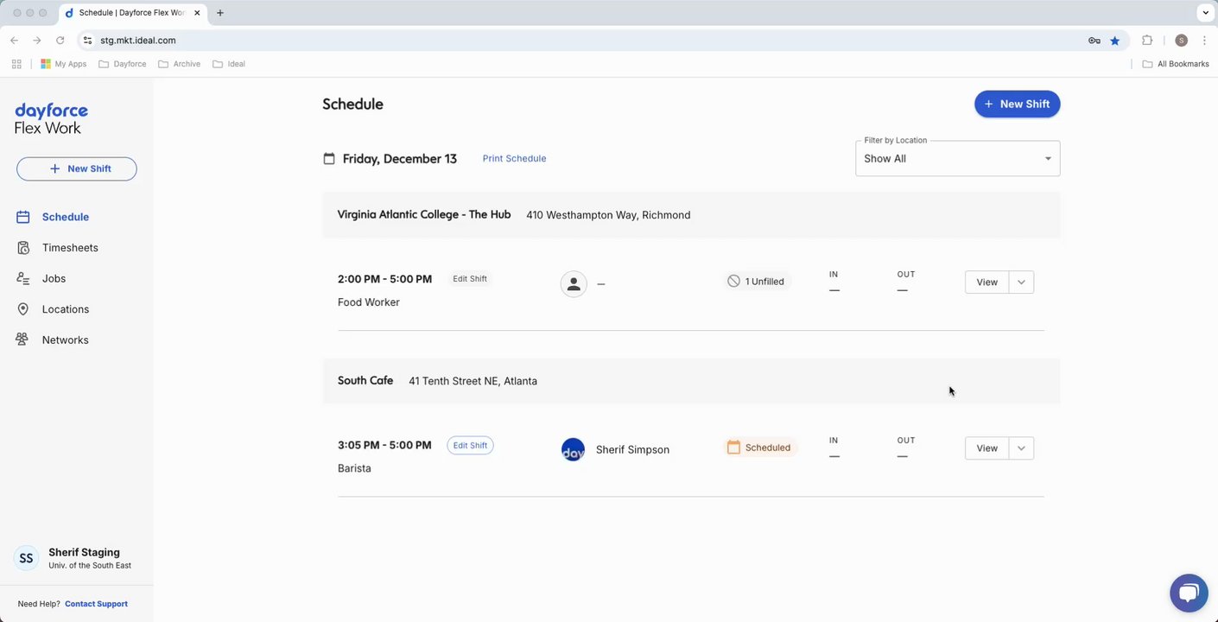Bookmark this page with the star icon
The height and width of the screenshot is (622, 1218).
[x=1115, y=41]
